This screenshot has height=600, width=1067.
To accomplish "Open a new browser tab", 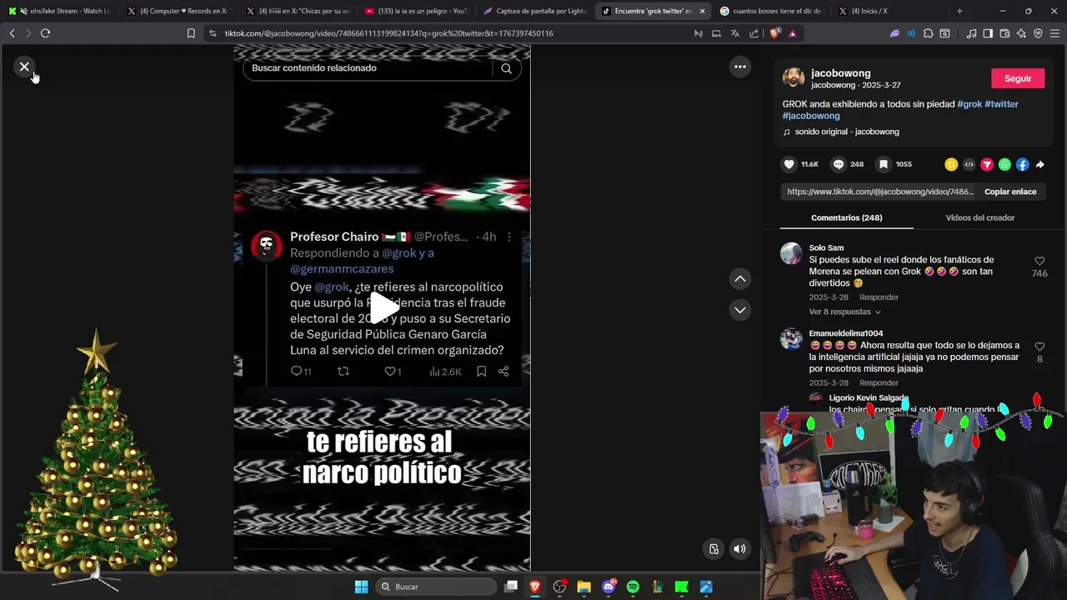I will click(x=959, y=11).
